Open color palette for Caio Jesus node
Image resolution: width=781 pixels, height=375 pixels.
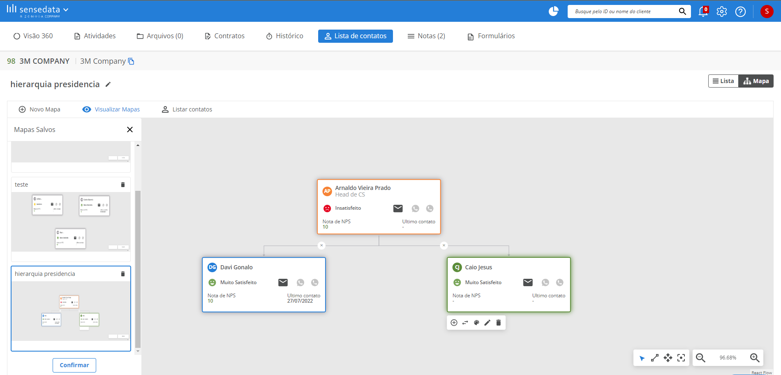pos(476,323)
